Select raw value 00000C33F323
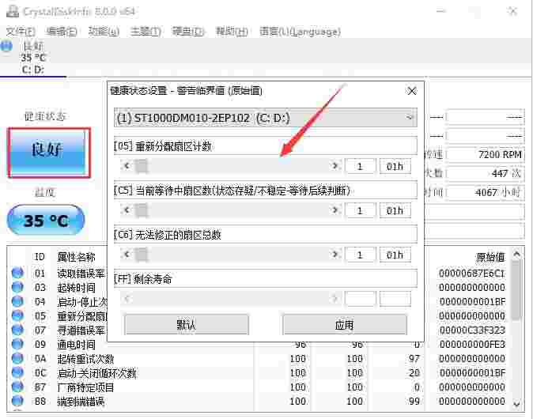The image size is (533, 419). (x=472, y=330)
